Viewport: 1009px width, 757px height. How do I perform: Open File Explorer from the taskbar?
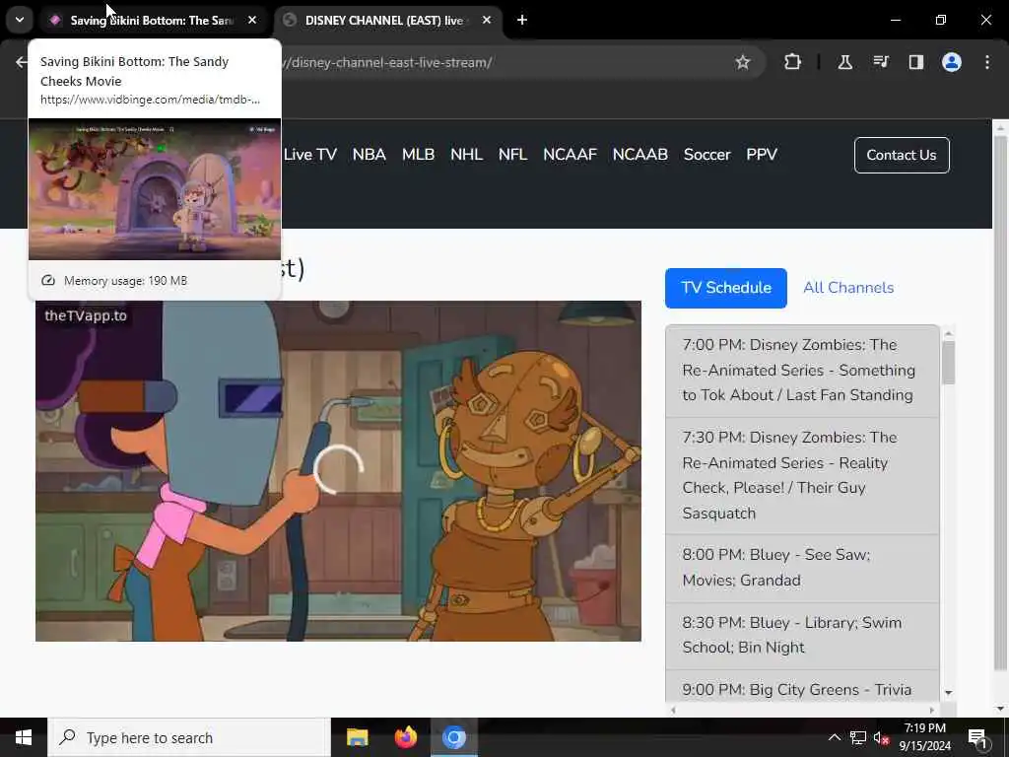pos(357,737)
